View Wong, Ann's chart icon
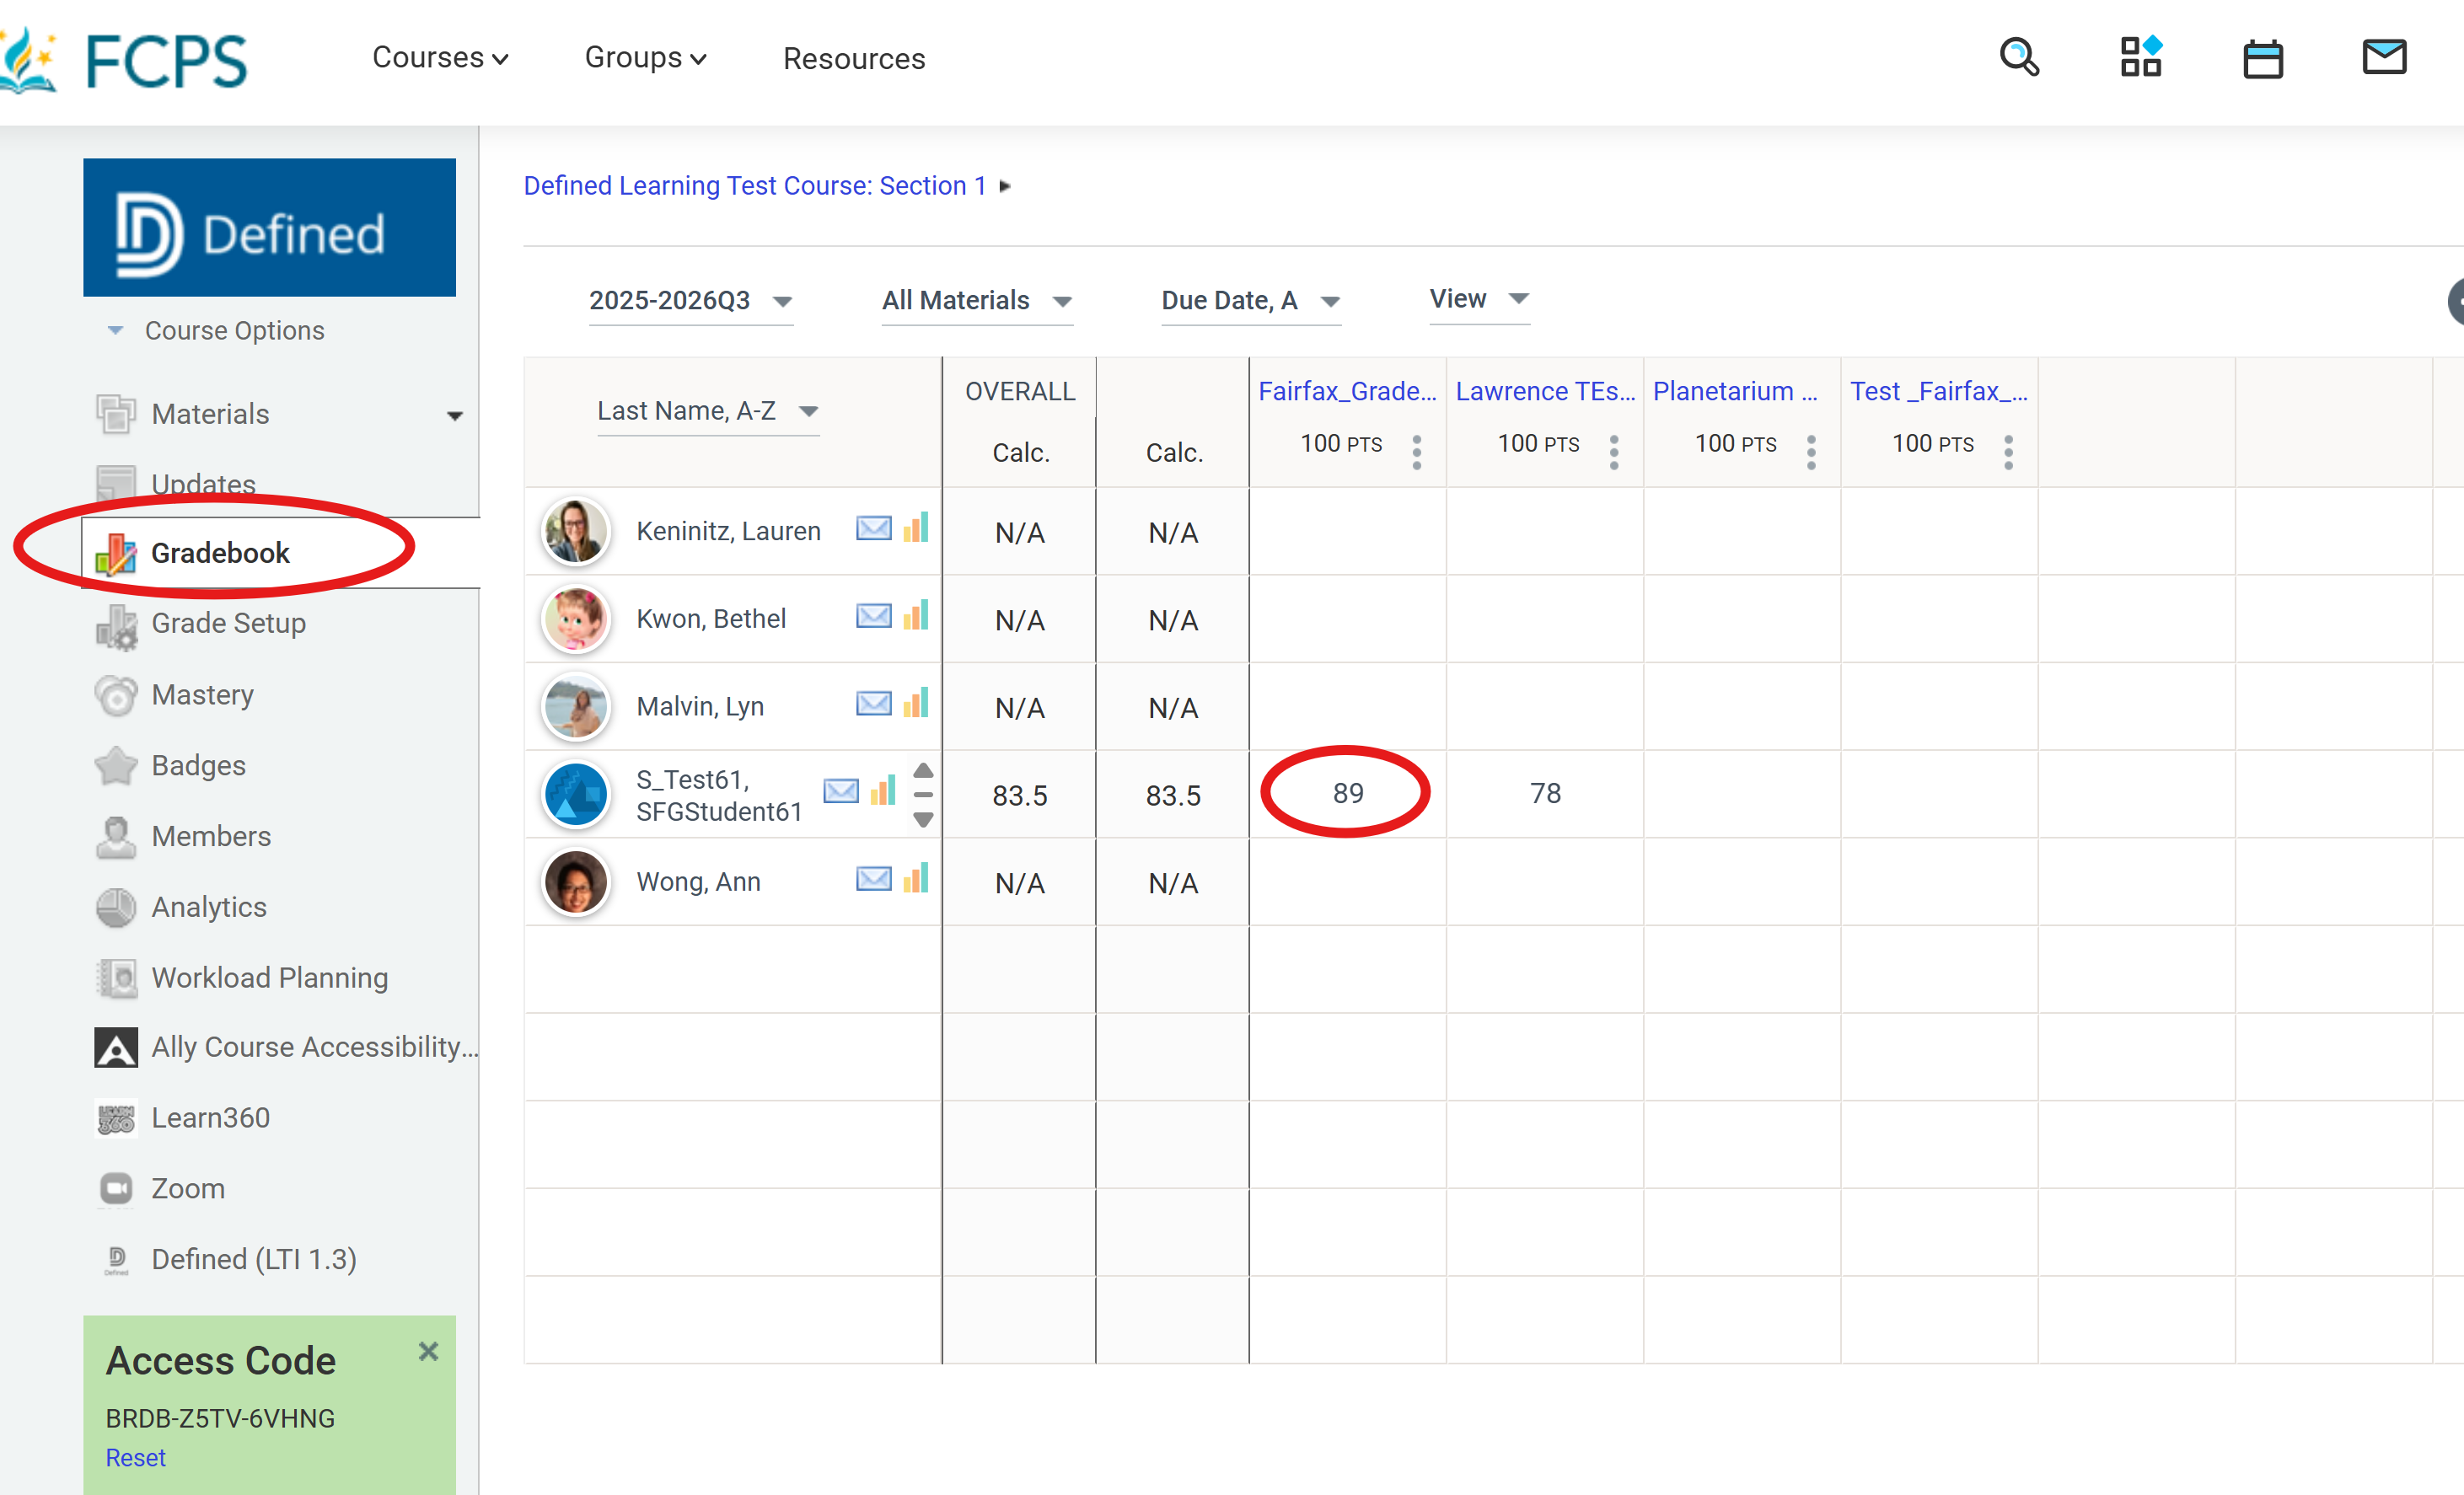The image size is (2464, 1495). pos(916,877)
